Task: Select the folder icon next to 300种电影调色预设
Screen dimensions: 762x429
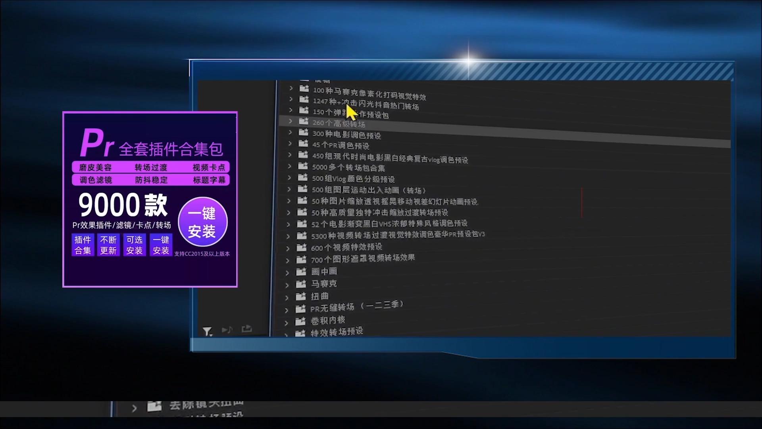Action: [x=304, y=132]
